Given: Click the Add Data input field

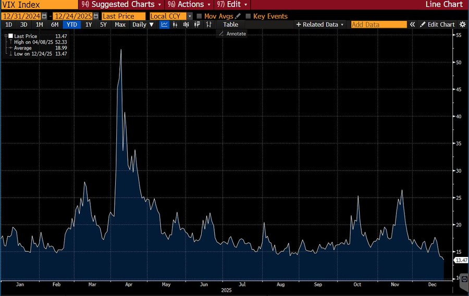Looking at the screenshot, I should click(378, 24).
